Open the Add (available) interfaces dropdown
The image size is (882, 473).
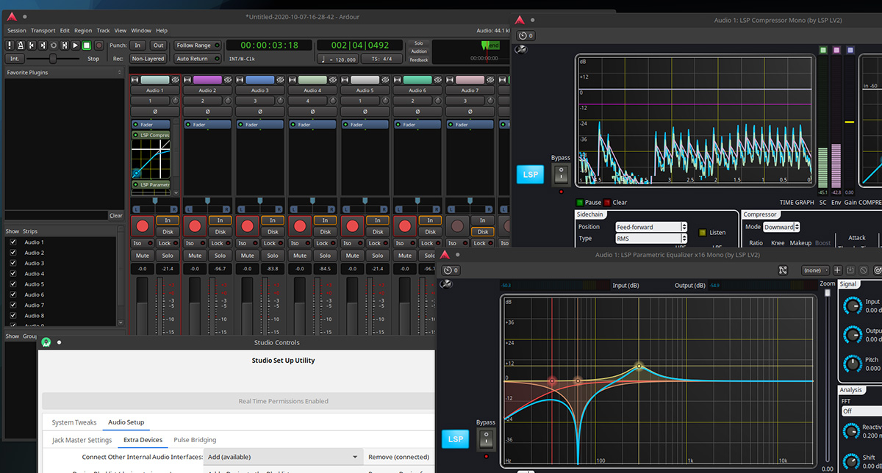point(284,457)
